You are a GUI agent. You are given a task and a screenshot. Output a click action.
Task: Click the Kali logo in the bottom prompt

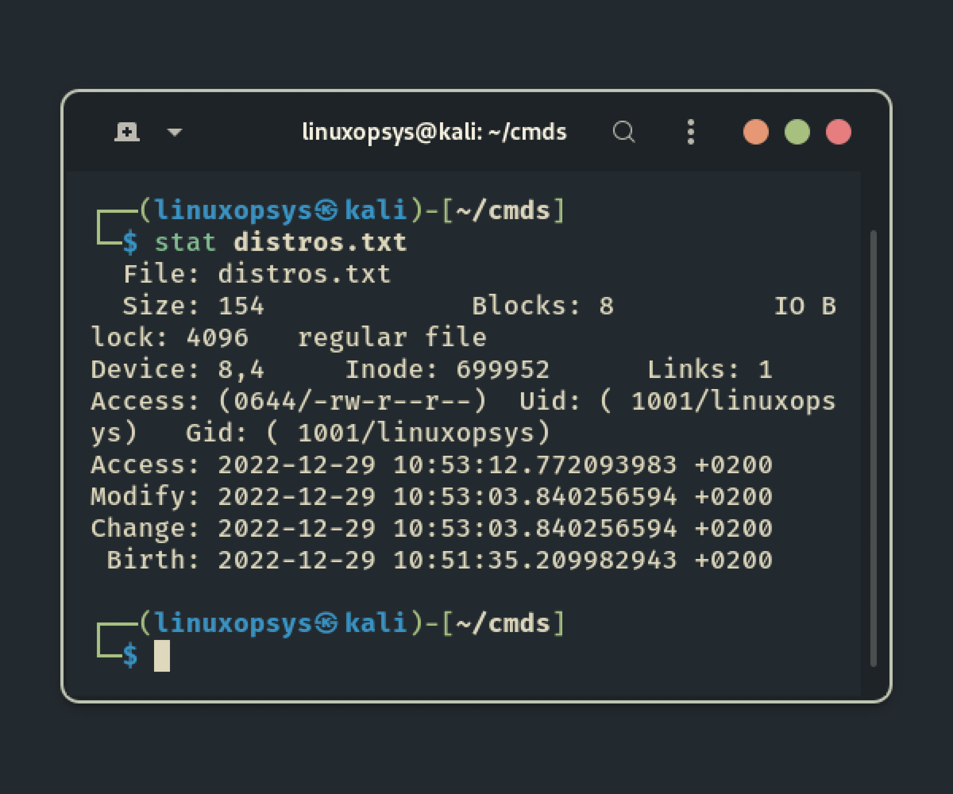pos(326,623)
